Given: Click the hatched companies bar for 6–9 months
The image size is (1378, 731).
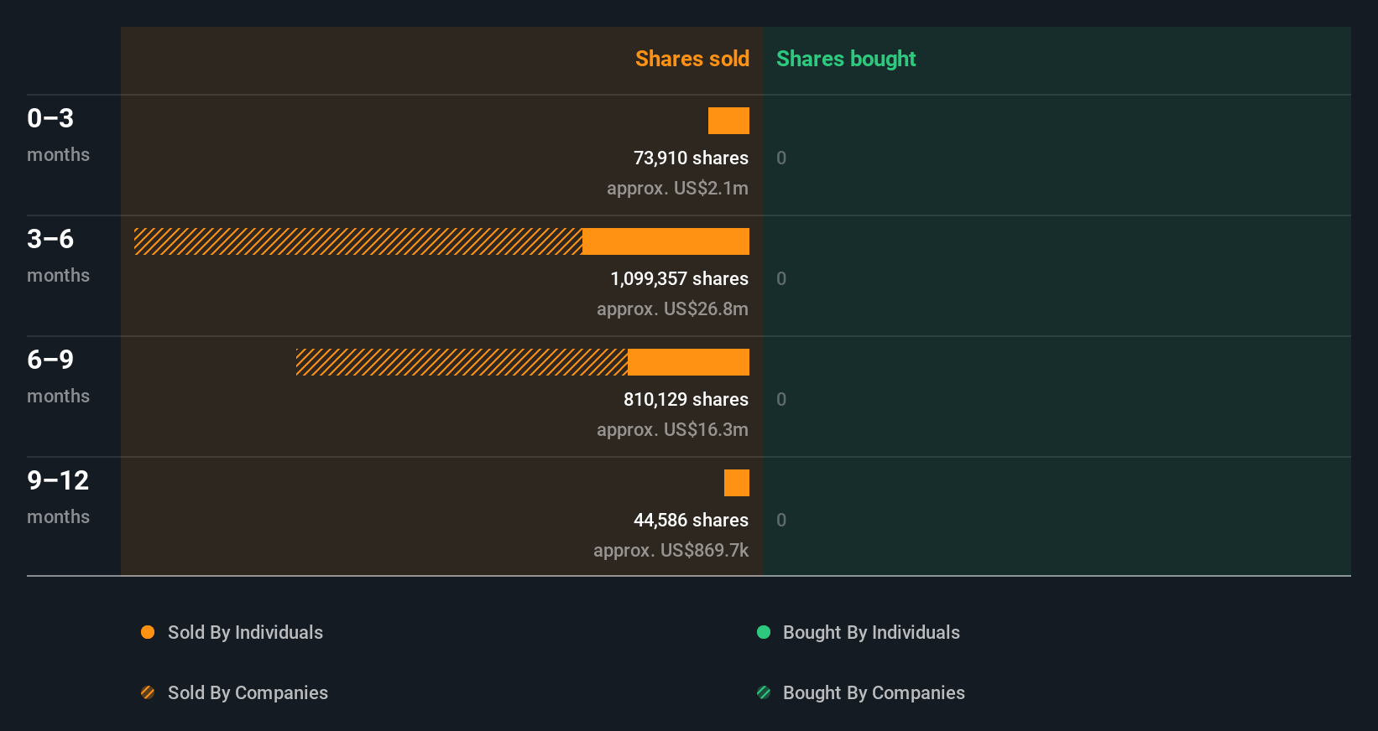Looking at the screenshot, I should pos(462,362).
